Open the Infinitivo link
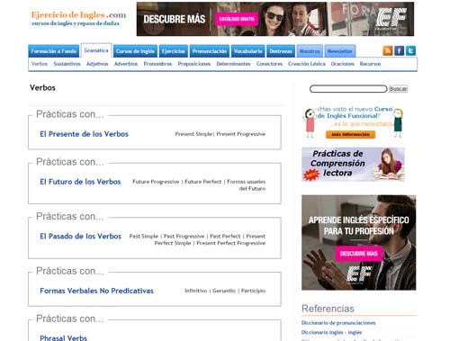This screenshot has height=341, width=450. pos(196,291)
